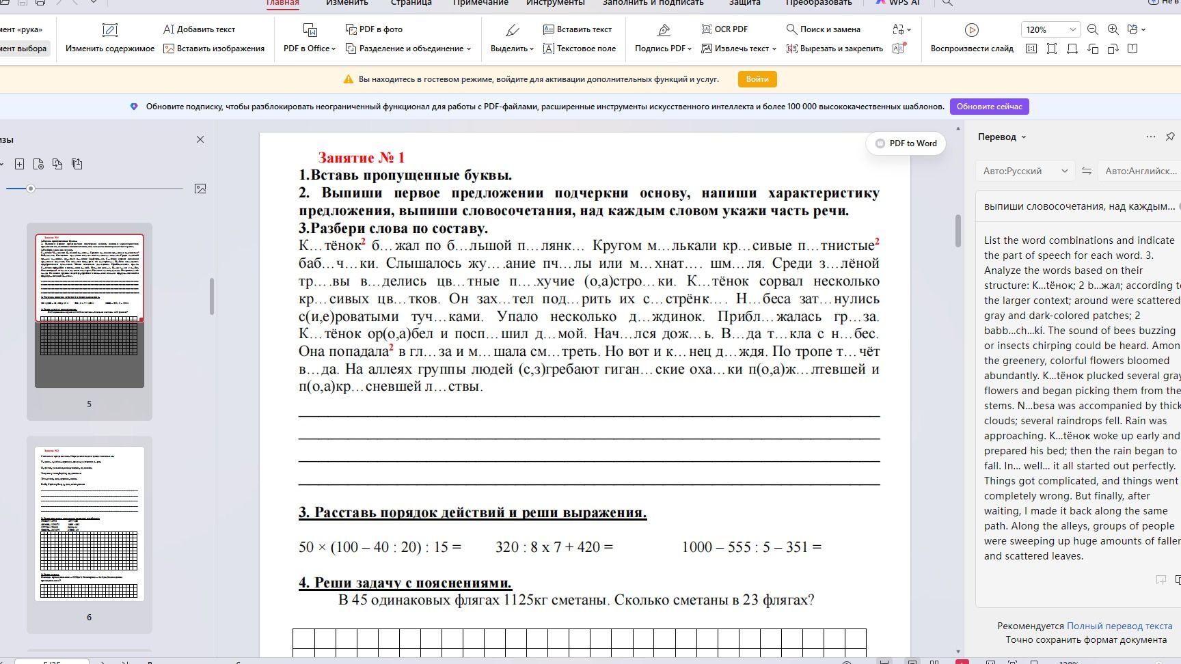Click the source text field in translation panel
1181x664 pixels.
1080,206
